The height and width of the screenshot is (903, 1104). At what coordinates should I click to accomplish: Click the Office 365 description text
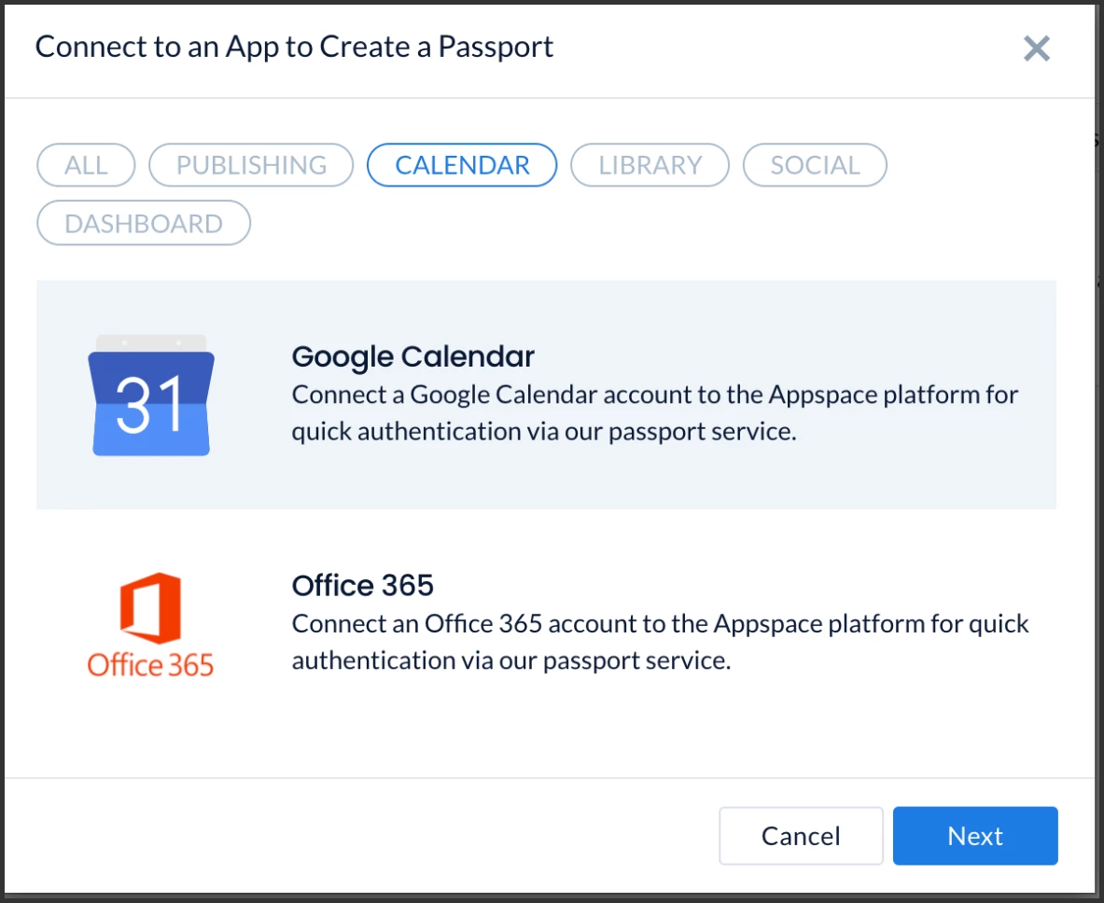click(x=661, y=642)
